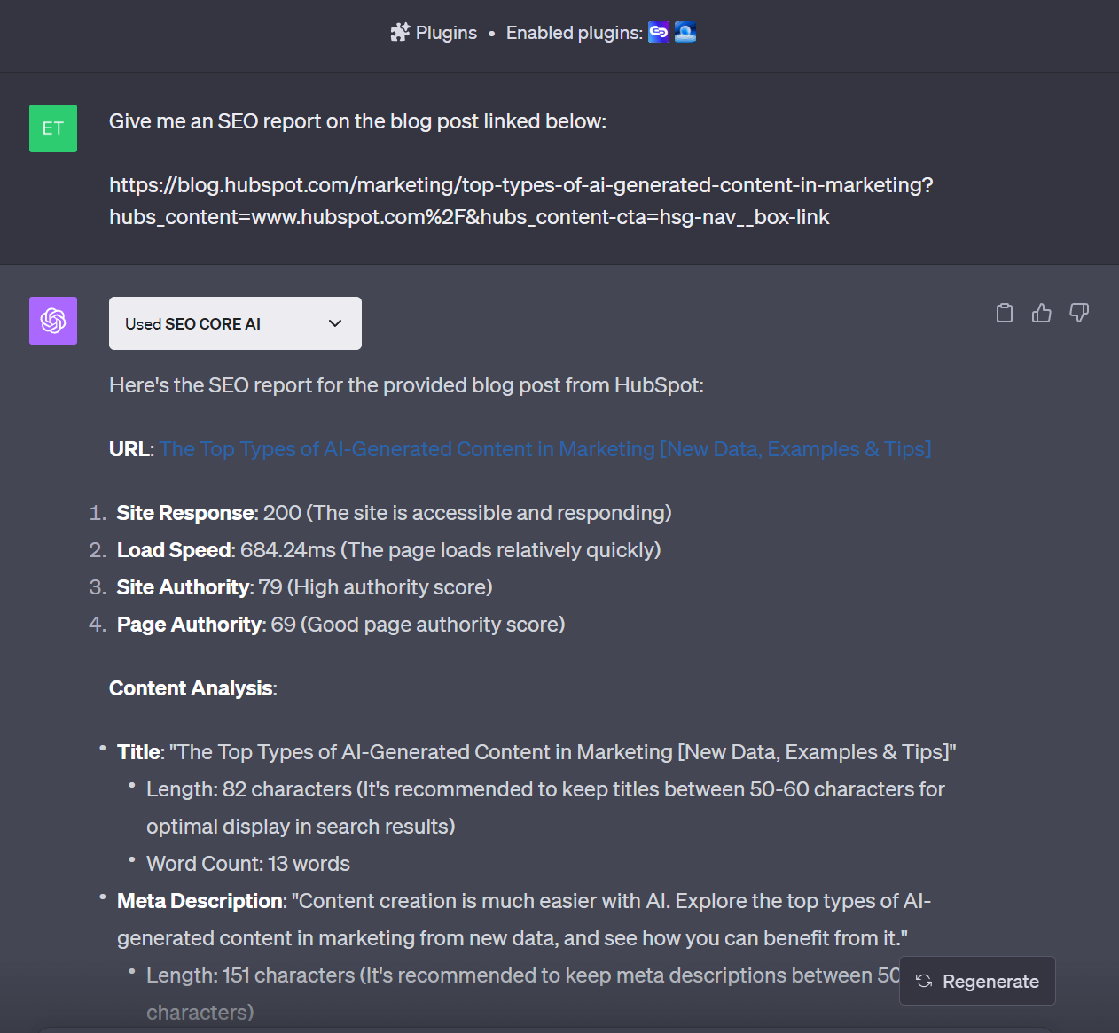
Task: Click the chain-link enabled plugin icon
Action: pos(659,33)
